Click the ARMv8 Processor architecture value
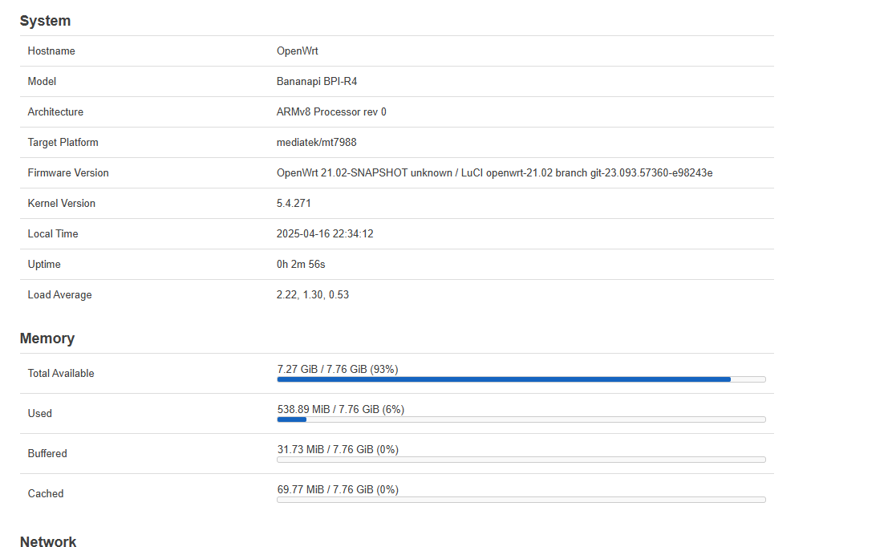This screenshot has height=547, width=888. point(331,112)
